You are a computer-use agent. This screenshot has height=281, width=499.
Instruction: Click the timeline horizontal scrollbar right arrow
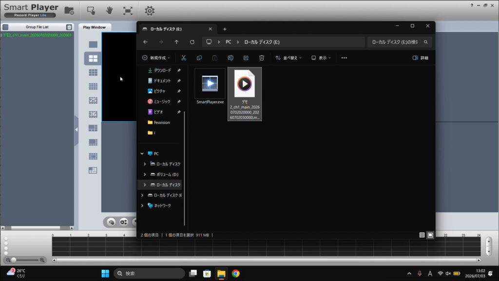pos(479,261)
